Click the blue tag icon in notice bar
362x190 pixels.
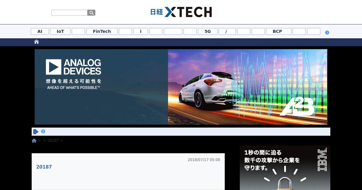click(36, 131)
